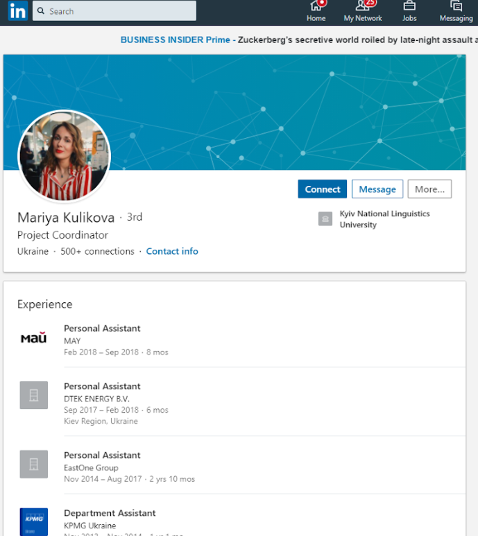Click the DTEK ENERGY placeholder logo
The image size is (478, 536).
point(34,395)
